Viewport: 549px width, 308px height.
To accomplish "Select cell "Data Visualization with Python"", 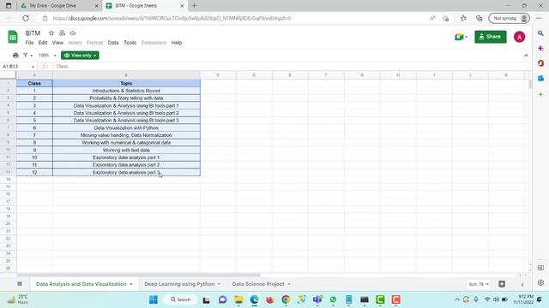I will point(126,127).
